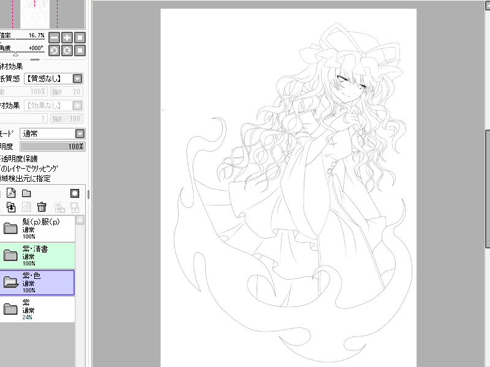Open blend mode 通常 dropdown

pos(53,134)
